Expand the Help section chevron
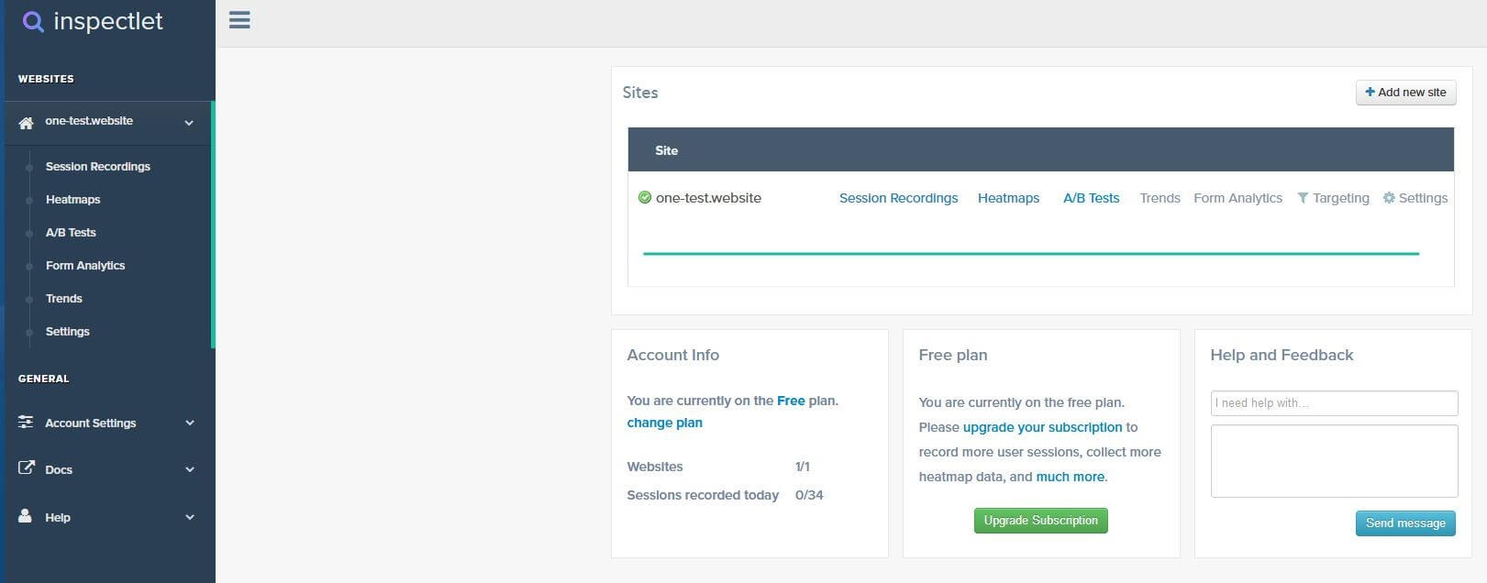 [190, 517]
